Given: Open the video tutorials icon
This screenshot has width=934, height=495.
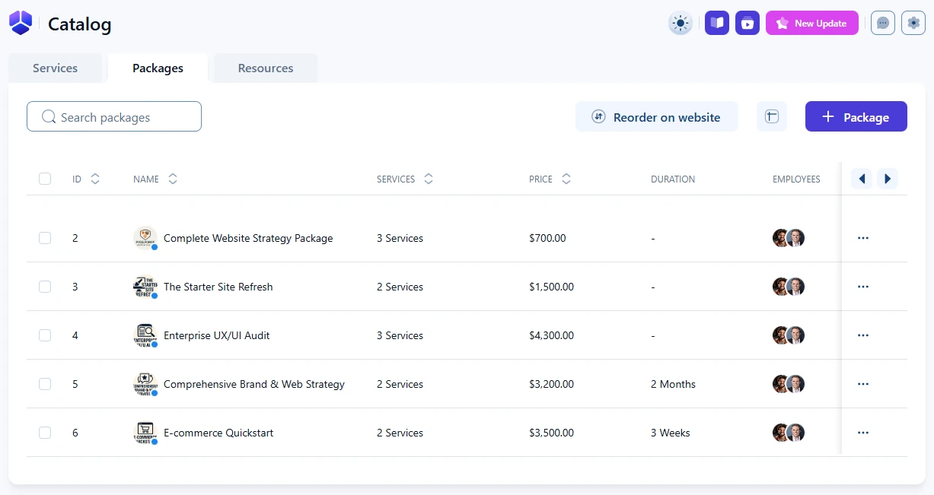Looking at the screenshot, I should pos(747,24).
